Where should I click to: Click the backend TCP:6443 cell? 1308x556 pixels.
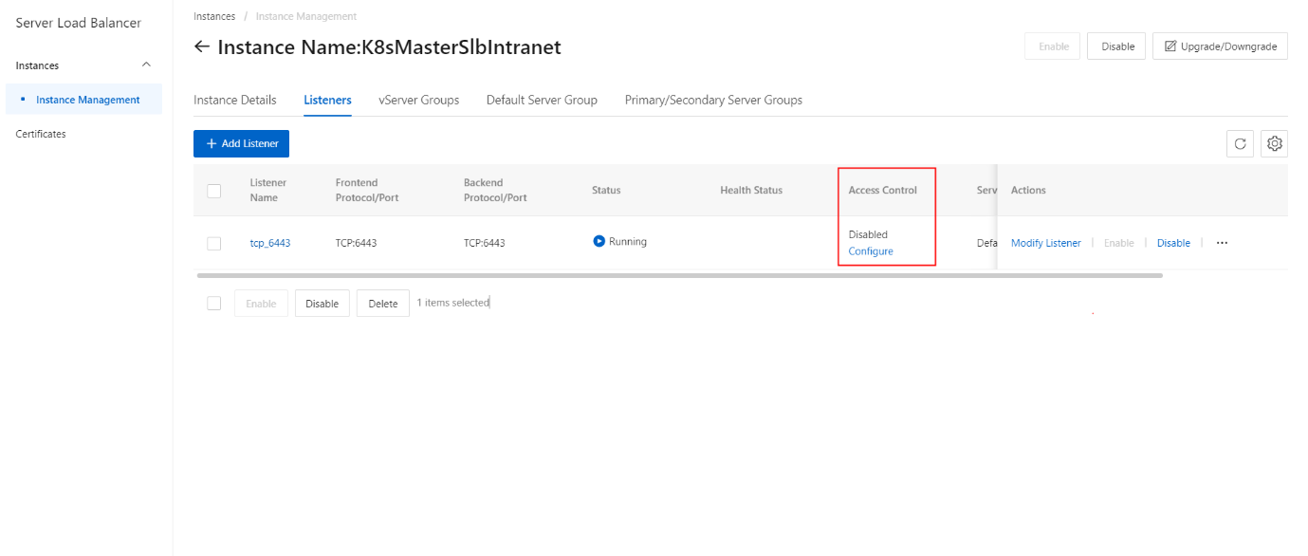coord(484,243)
